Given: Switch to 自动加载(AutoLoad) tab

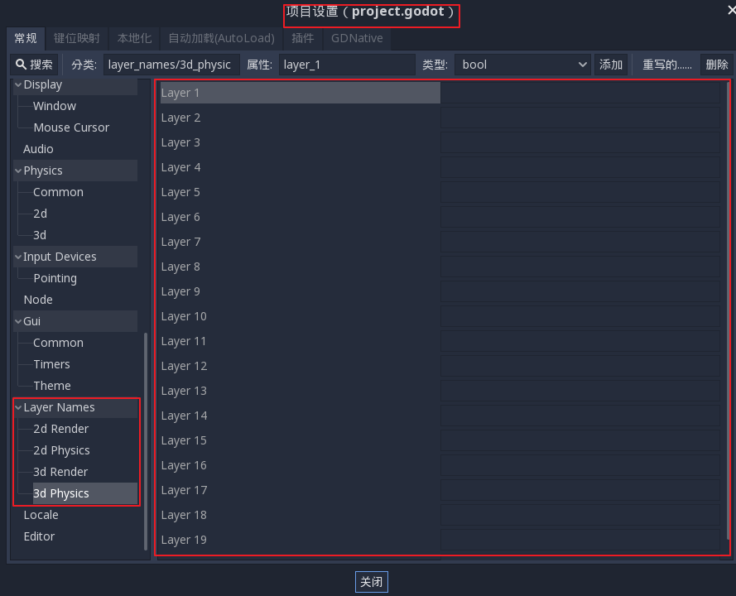Looking at the screenshot, I should tap(222, 38).
